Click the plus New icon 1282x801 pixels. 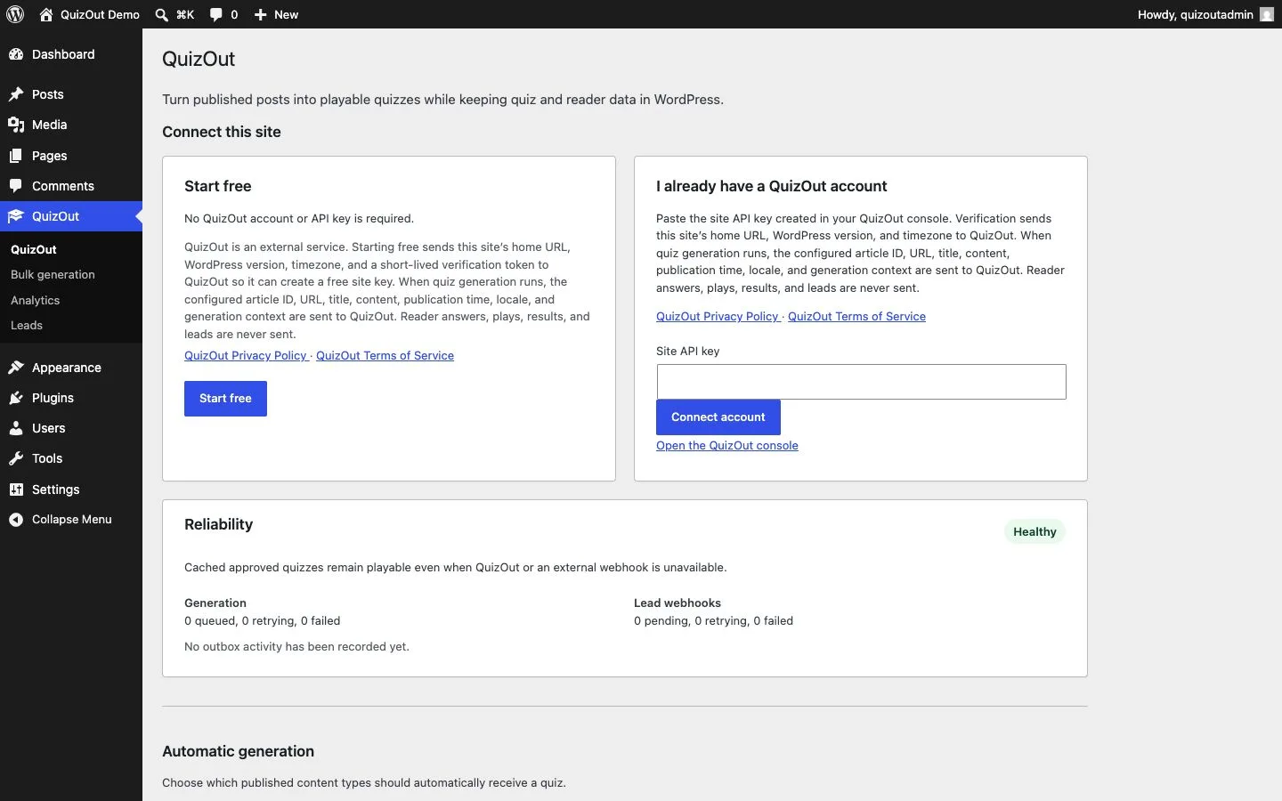[x=260, y=14]
